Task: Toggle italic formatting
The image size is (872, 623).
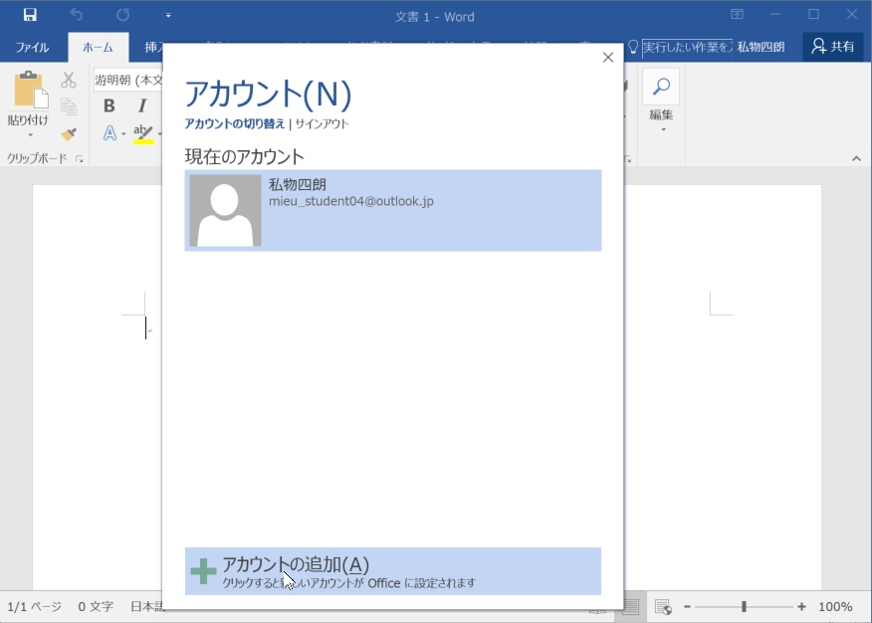Action: point(142,105)
